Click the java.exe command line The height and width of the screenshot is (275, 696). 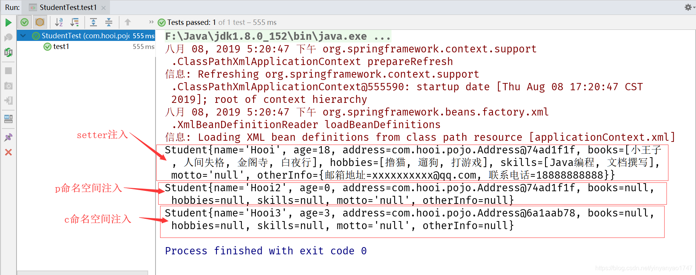pos(278,36)
